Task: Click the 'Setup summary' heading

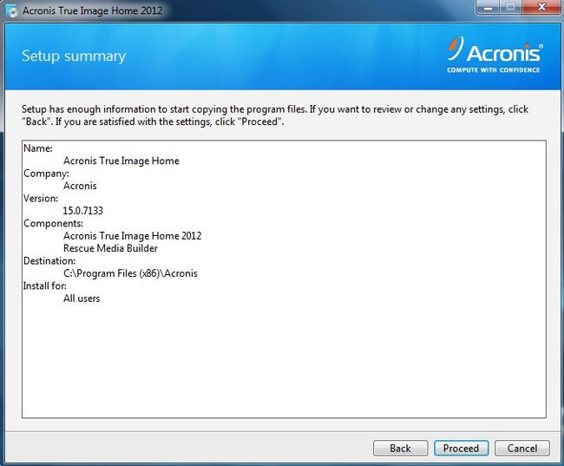Action: [74, 56]
